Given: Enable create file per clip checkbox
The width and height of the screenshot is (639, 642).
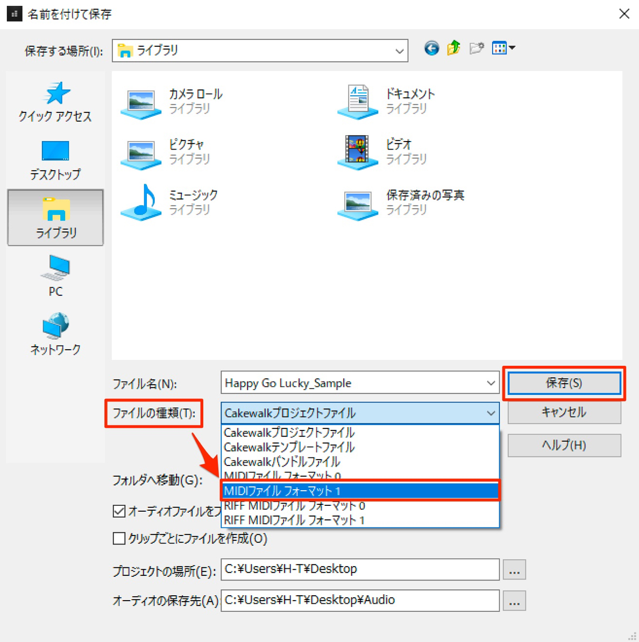Looking at the screenshot, I should coord(119,538).
